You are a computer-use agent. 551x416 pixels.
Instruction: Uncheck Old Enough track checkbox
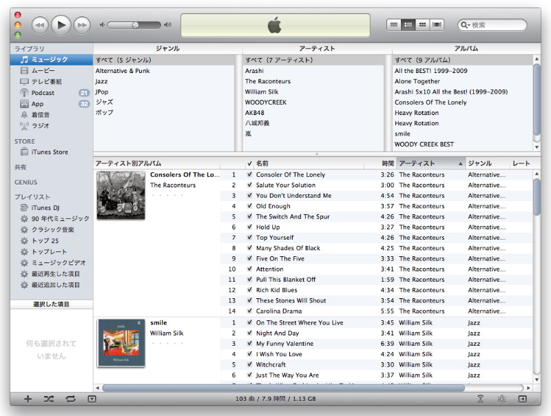click(249, 206)
